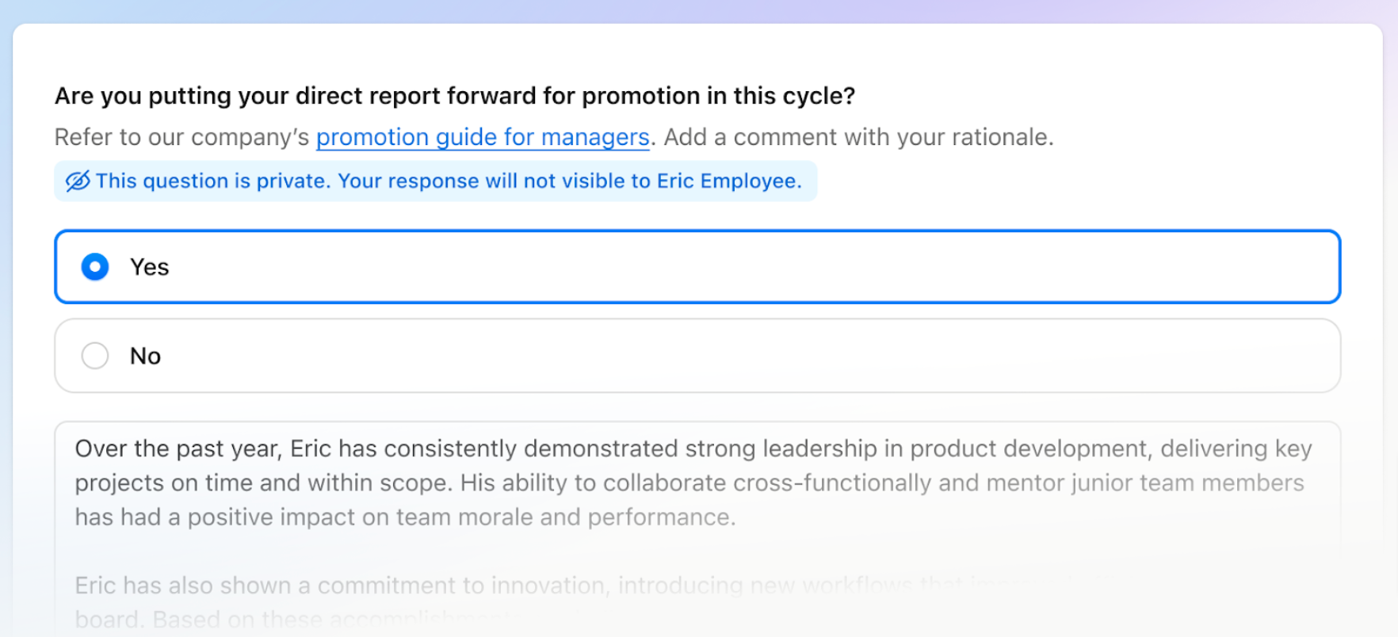Click "Refer to our company's" helper text

tap(181, 137)
